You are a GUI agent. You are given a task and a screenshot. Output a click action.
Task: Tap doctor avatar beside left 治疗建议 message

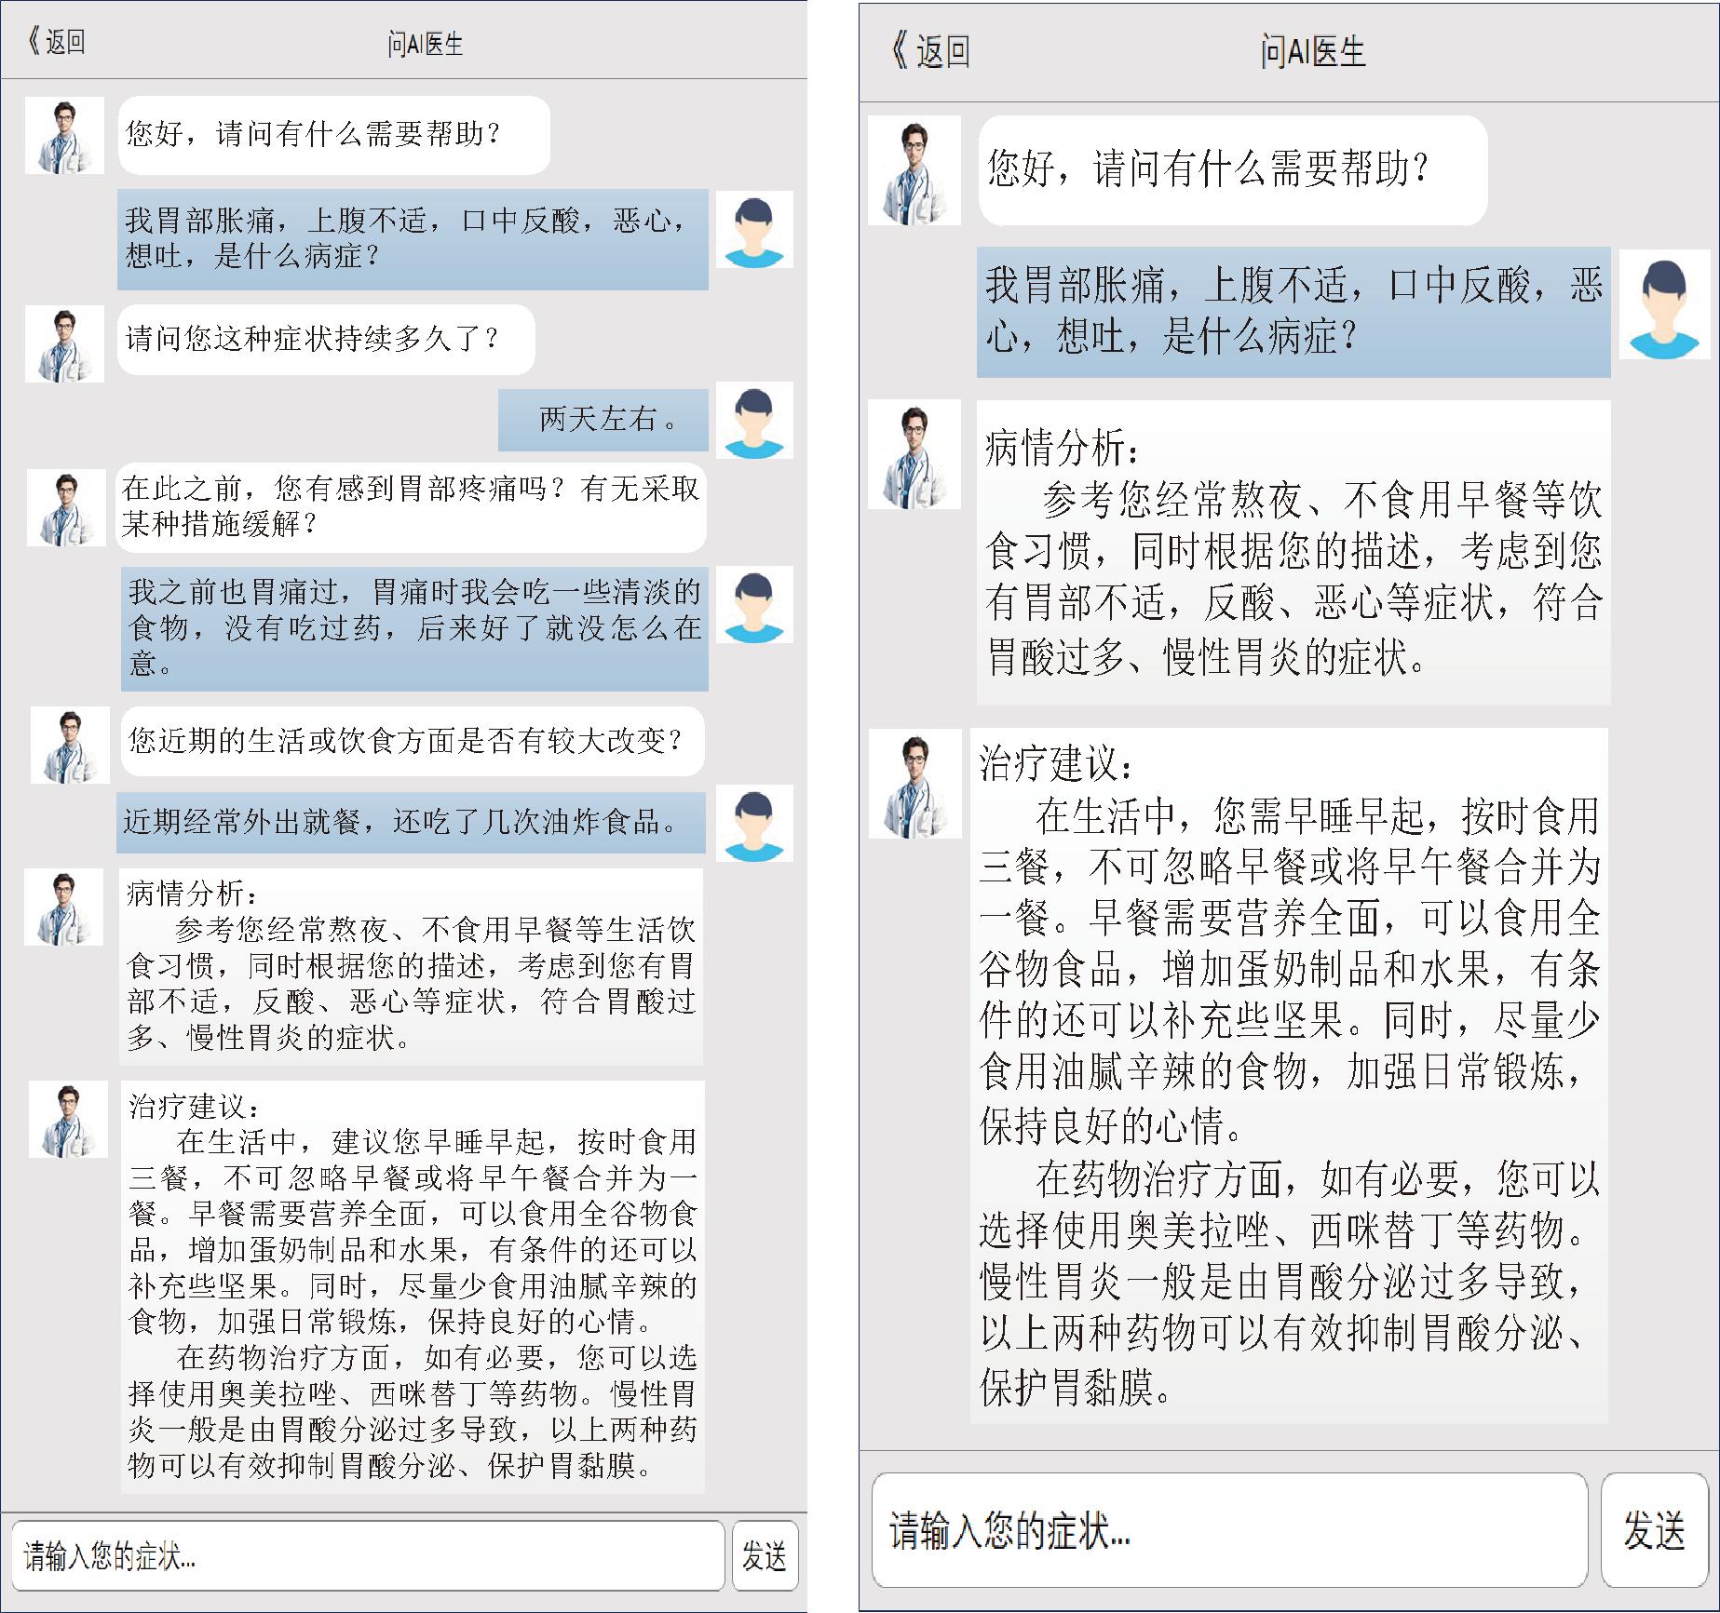click(x=68, y=1120)
